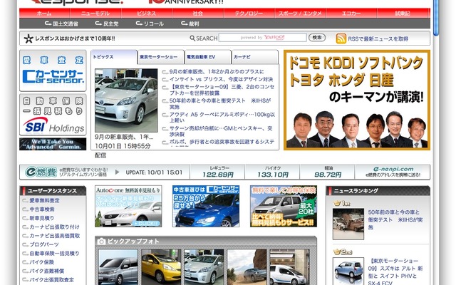Click the blue browser vertical scrollbar thumb
The image size is (456, 285).
click(435, 17)
